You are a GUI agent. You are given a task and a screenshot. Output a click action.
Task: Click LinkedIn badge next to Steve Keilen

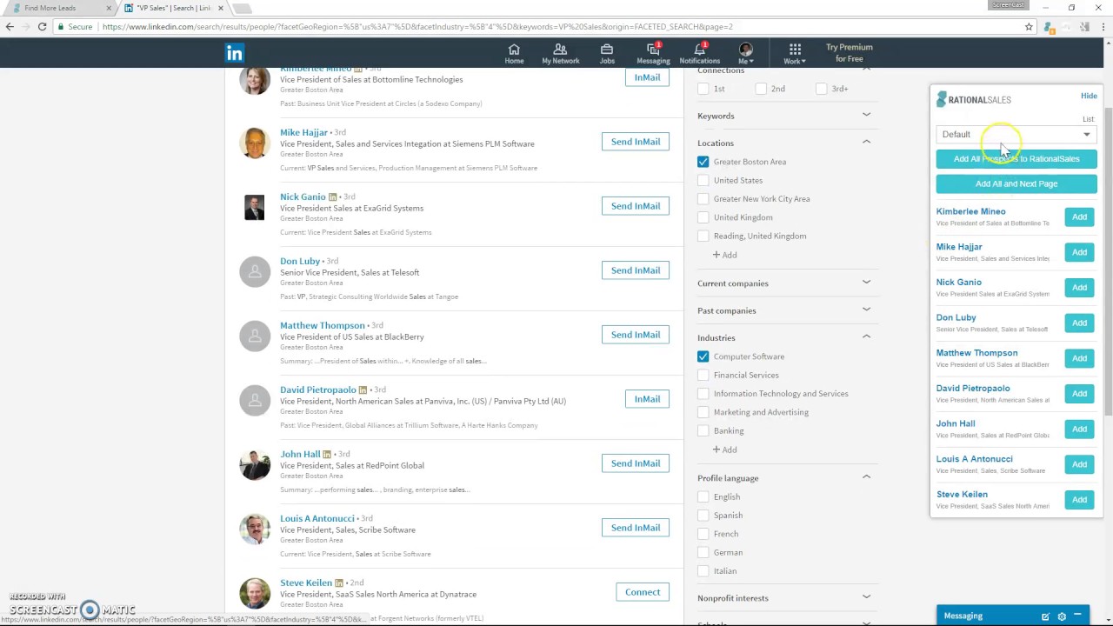point(339,583)
